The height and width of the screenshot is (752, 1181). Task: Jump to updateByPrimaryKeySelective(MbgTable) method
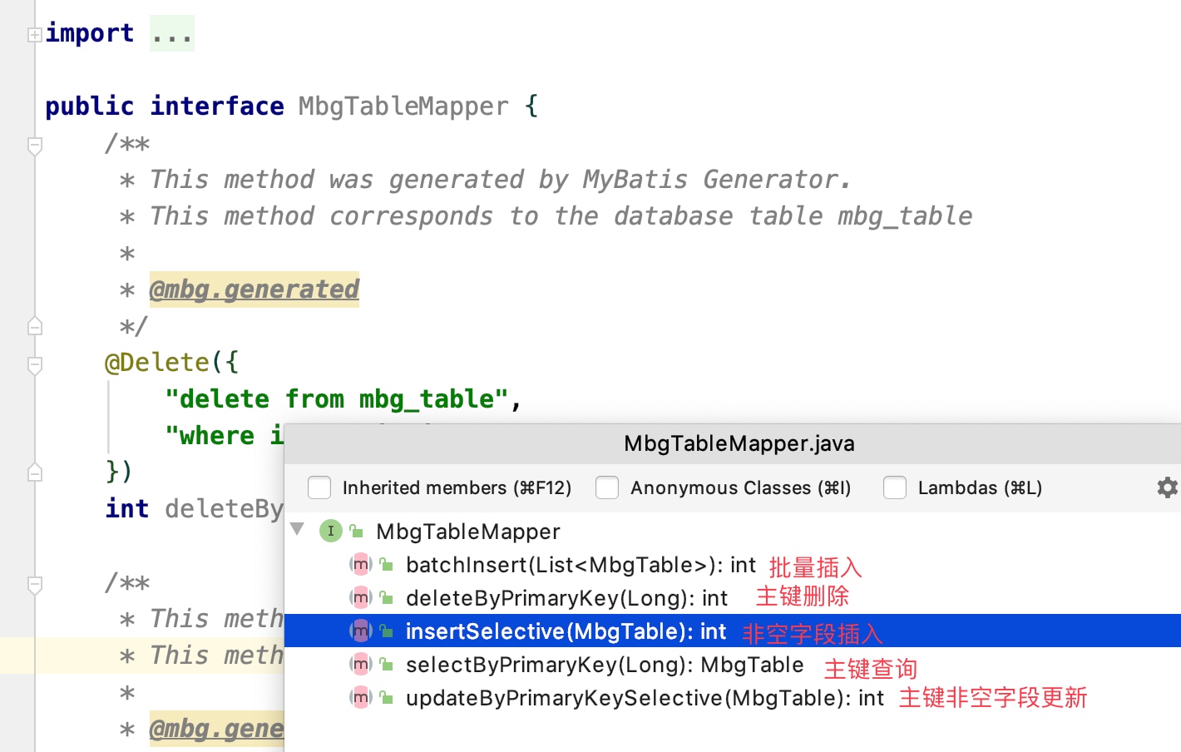pos(644,698)
